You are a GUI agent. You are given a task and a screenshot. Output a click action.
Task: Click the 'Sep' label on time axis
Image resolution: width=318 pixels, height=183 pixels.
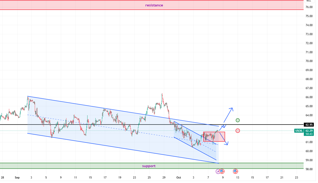pos(17,177)
